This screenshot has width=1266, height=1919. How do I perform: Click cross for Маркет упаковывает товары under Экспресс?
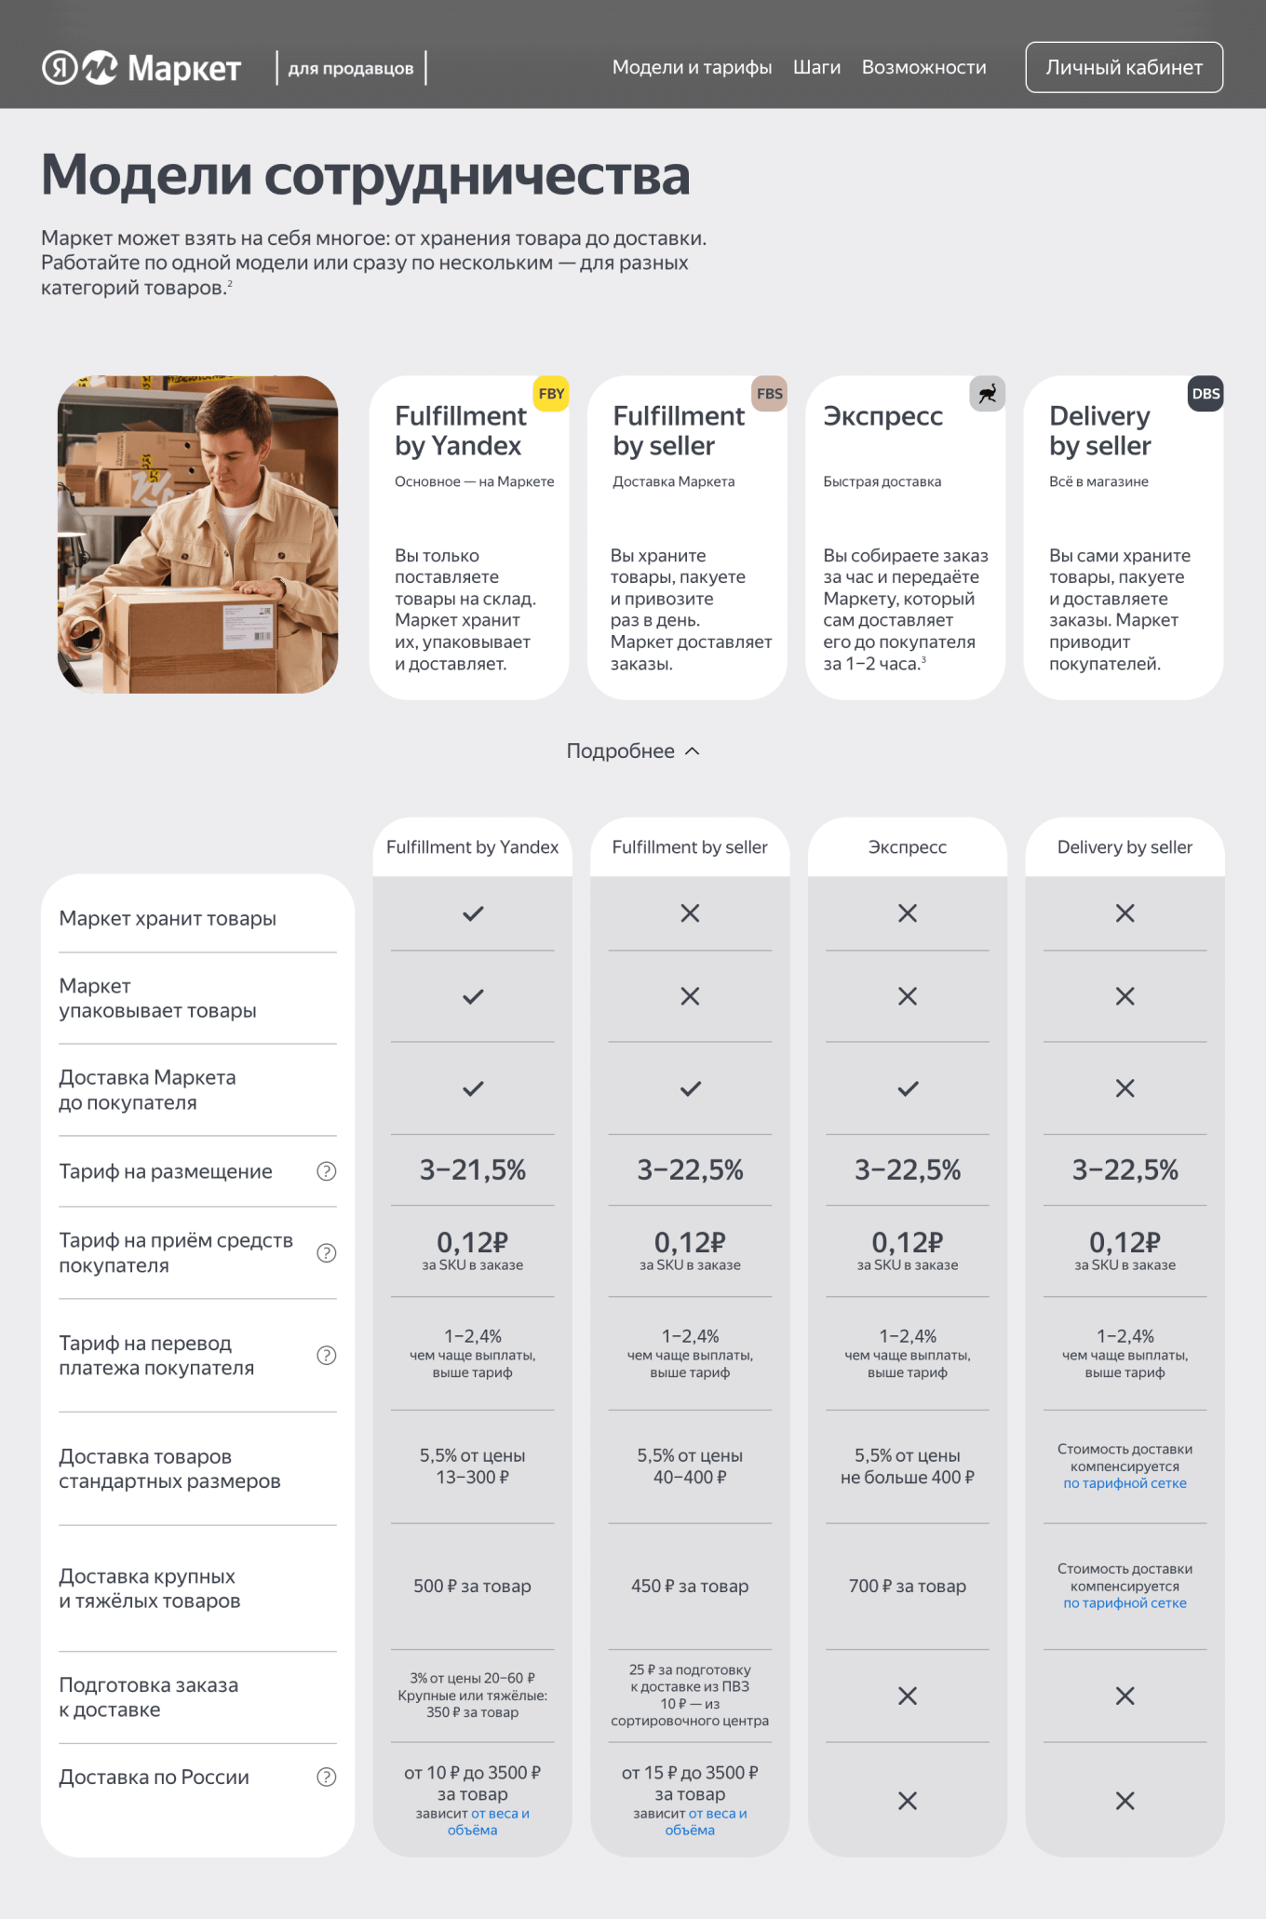pyautogui.click(x=908, y=996)
